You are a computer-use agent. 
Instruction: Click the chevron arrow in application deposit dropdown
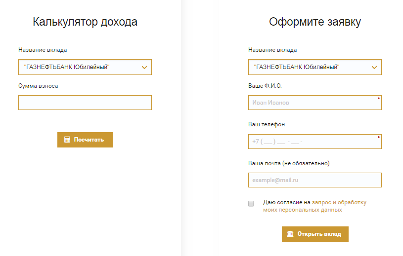374,68
